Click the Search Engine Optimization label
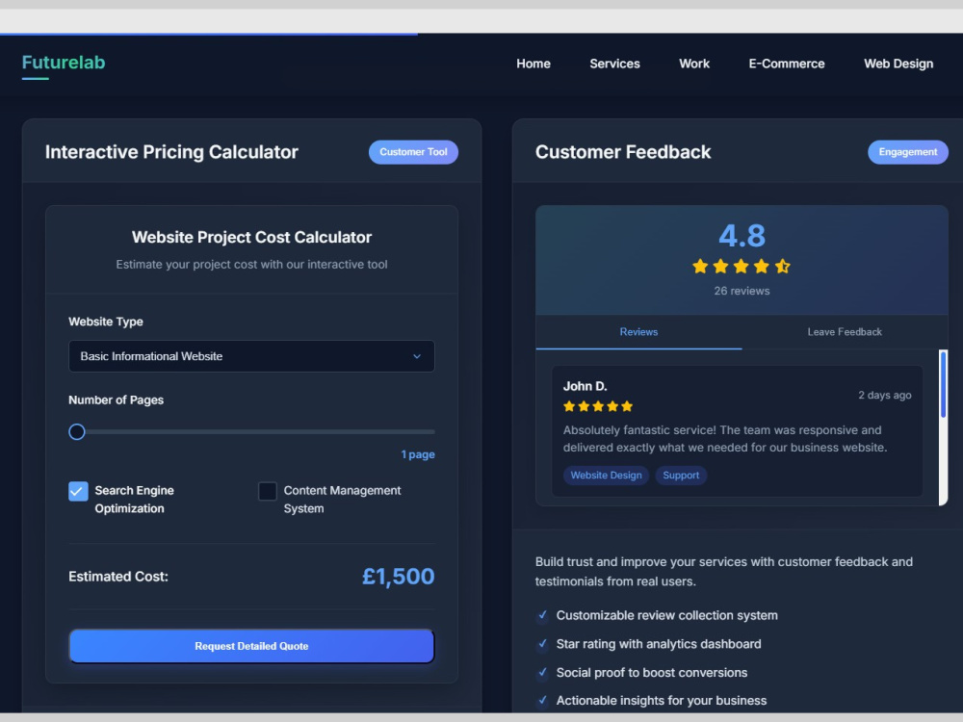This screenshot has width=963, height=722. pos(134,499)
